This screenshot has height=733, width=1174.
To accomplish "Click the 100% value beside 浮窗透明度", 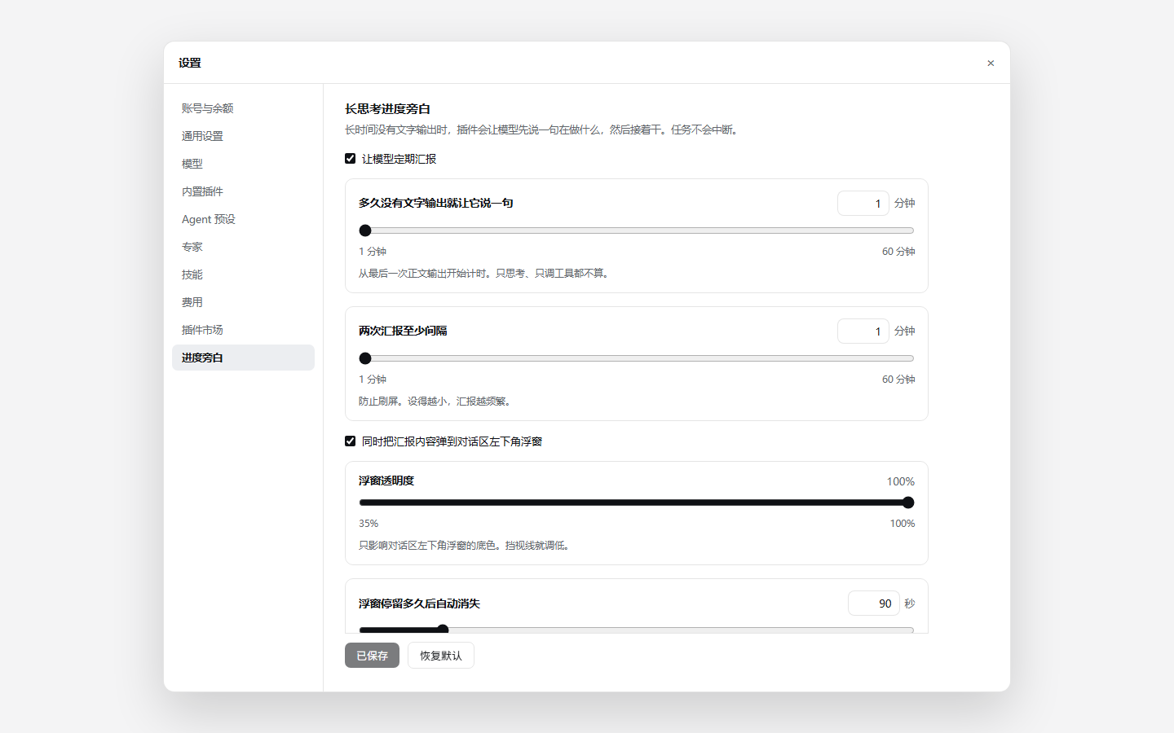I will coord(901,481).
